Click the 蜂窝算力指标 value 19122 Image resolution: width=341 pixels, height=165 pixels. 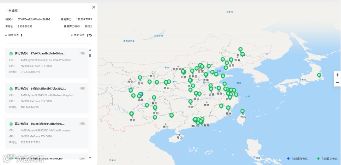pos(88,26)
